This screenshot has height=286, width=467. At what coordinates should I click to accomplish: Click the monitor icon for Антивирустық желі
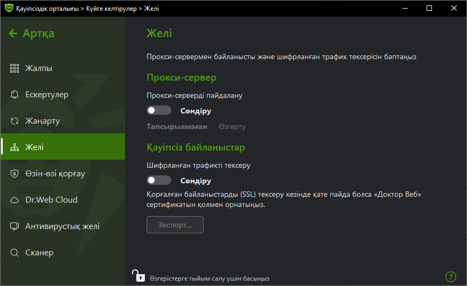click(15, 226)
